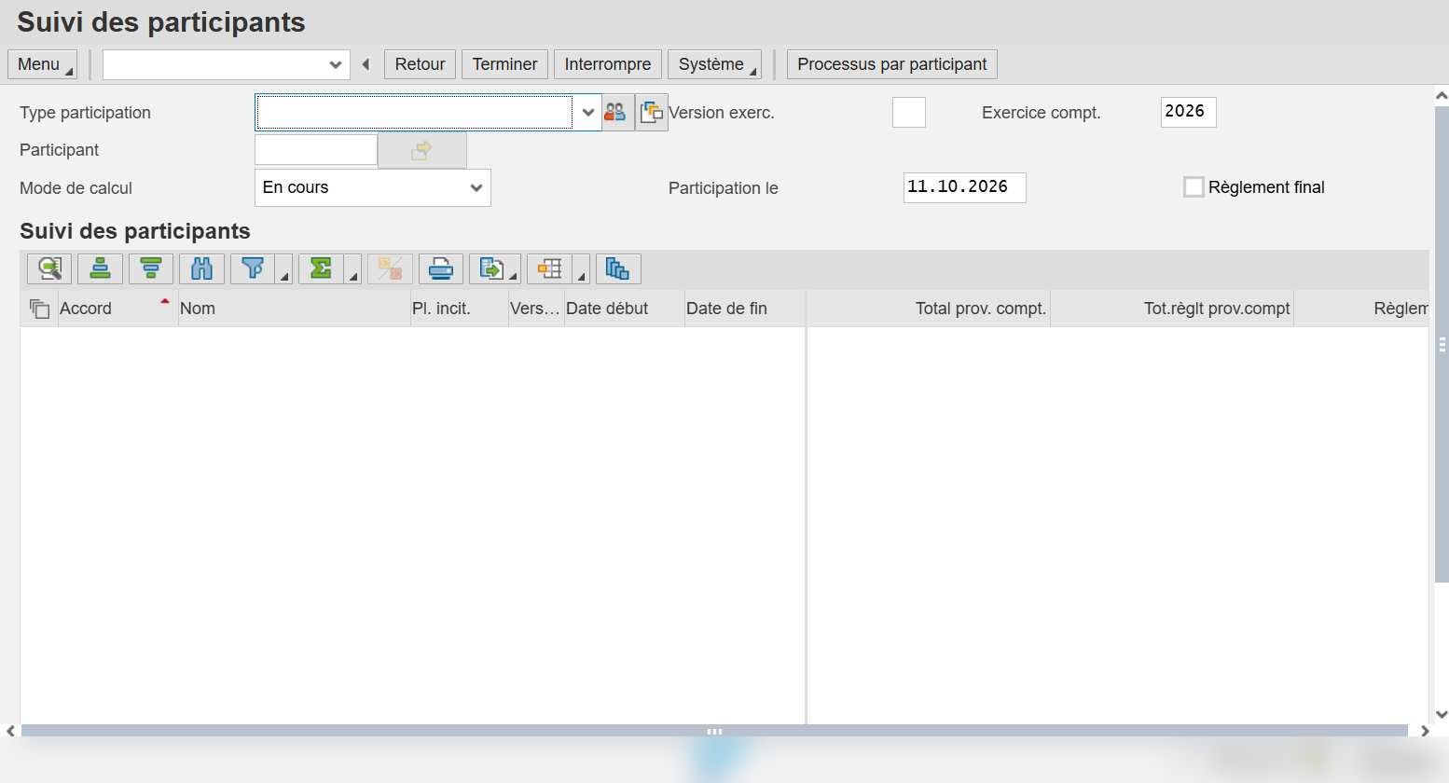The image size is (1449, 783).
Task: Click the stacked sheets icon ending the grid toolbar
Action: click(x=618, y=269)
